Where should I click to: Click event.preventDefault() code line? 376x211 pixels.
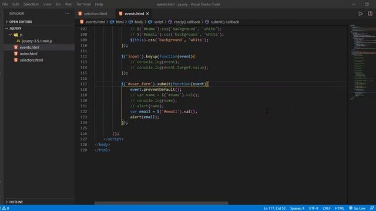pos(156,90)
